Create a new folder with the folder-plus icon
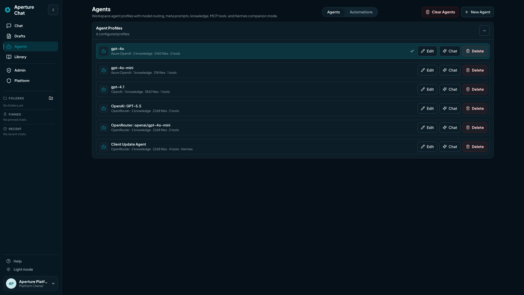 [x=51, y=98]
